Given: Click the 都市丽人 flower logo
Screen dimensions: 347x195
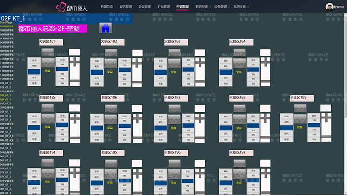Looking at the screenshot, I should coord(61,7).
